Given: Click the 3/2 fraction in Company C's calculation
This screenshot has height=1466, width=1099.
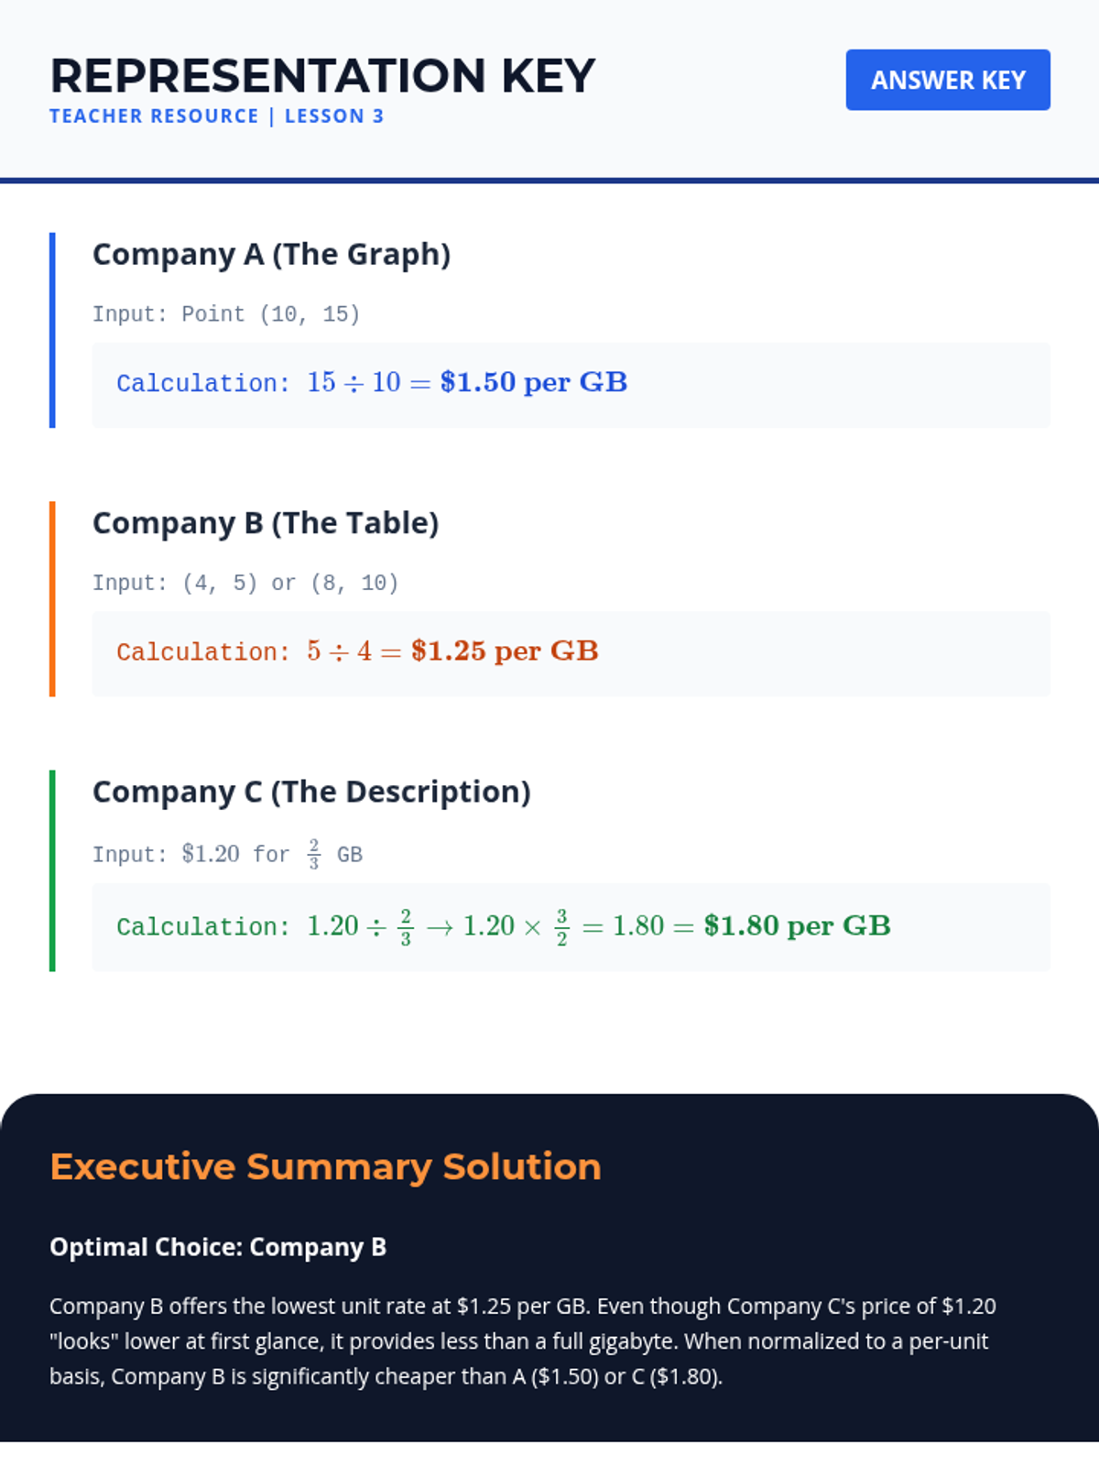Looking at the screenshot, I should [561, 927].
